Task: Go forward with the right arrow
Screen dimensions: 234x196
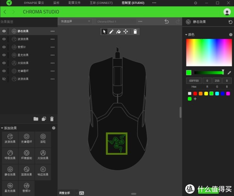Action: (13, 12)
